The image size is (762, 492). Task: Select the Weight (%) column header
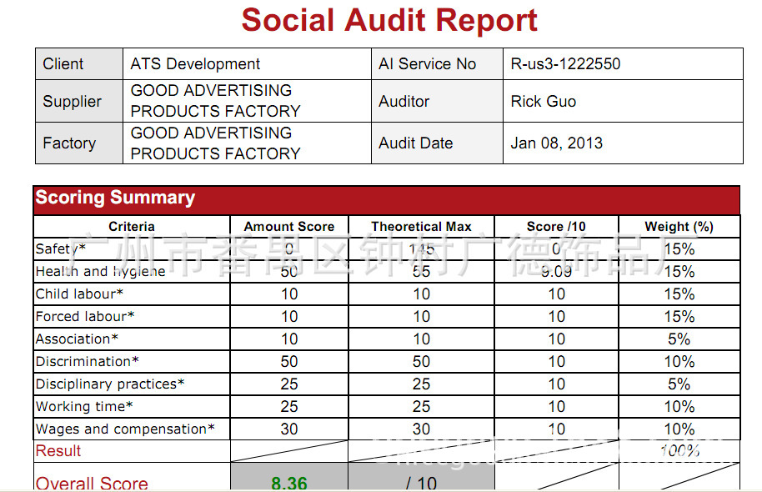679,227
